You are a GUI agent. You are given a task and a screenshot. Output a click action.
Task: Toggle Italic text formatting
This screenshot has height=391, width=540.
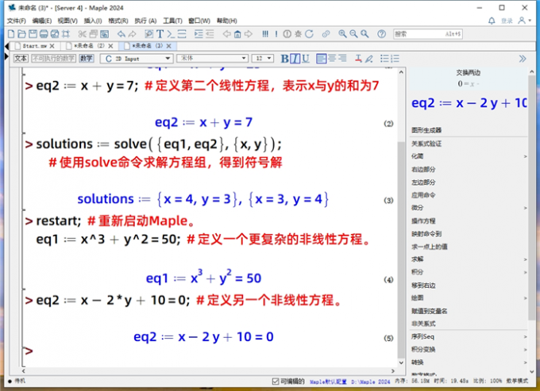click(x=295, y=59)
